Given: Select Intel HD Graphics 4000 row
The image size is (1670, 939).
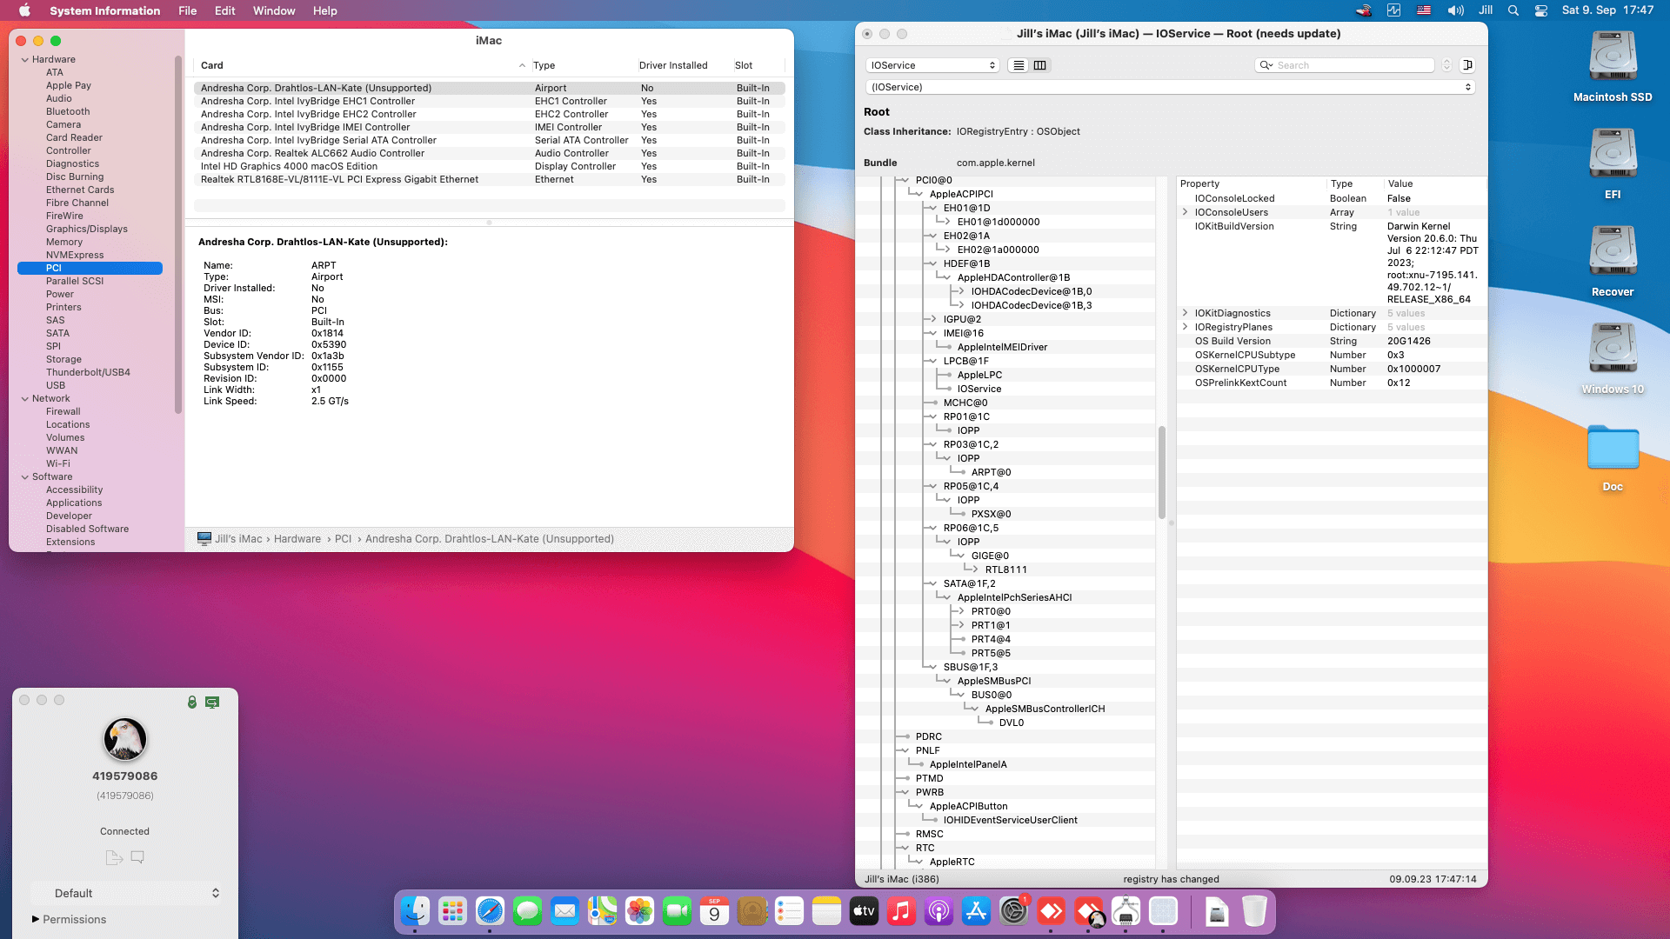Looking at the screenshot, I should pyautogui.click(x=489, y=166).
